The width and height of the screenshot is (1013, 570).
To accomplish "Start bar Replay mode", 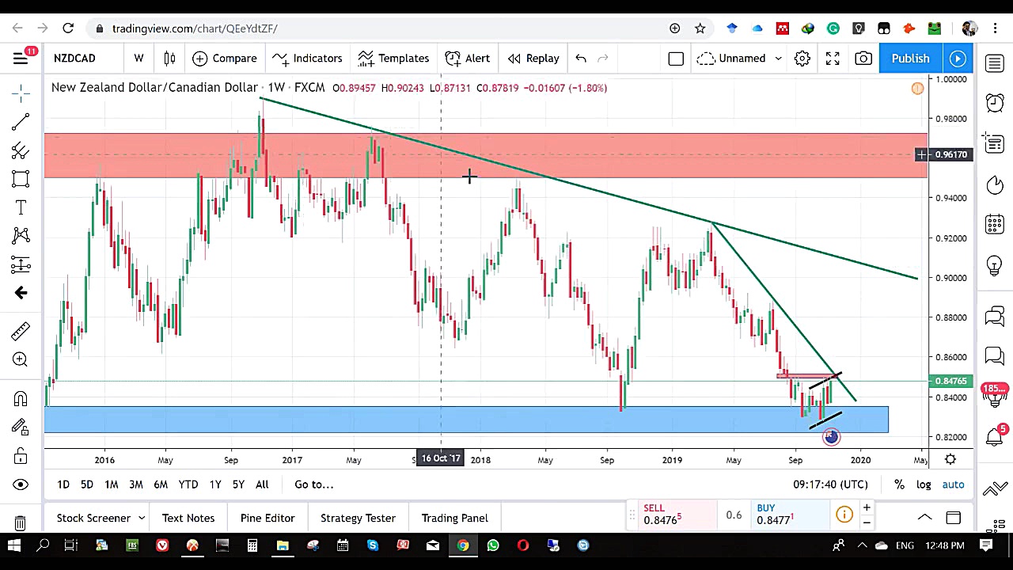I will [x=533, y=59].
